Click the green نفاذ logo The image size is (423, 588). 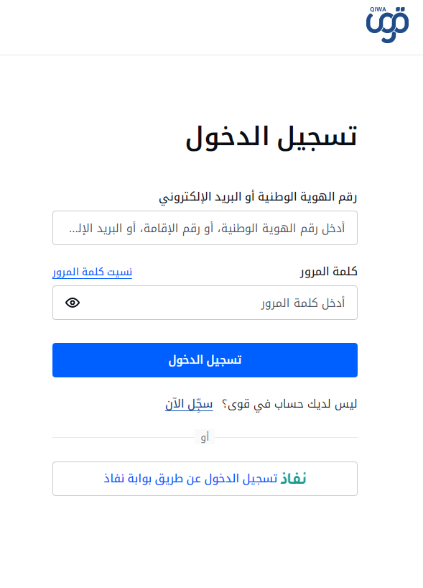[x=293, y=479]
